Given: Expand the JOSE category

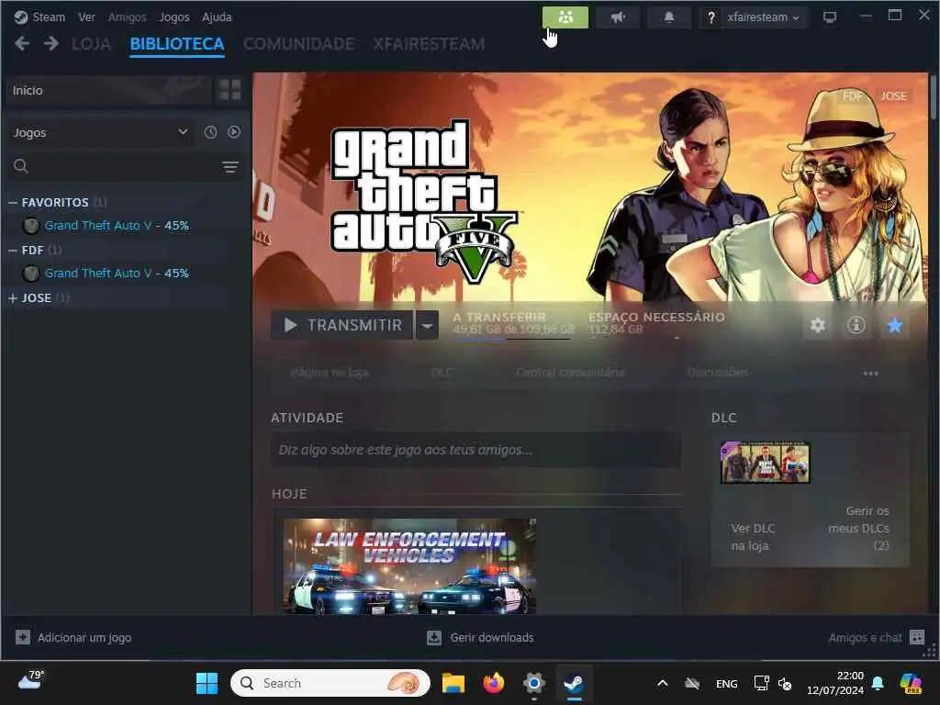Looking at the screenshot, I should pyautogui.click(x=13, y=298).
